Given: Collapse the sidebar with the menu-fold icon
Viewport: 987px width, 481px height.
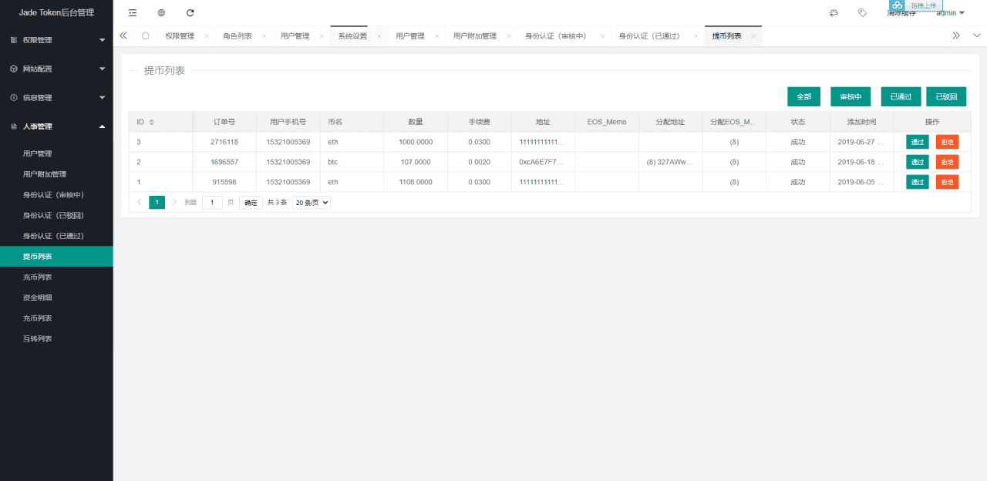Looking at the screenshot, I should click(x=133, y=13).
